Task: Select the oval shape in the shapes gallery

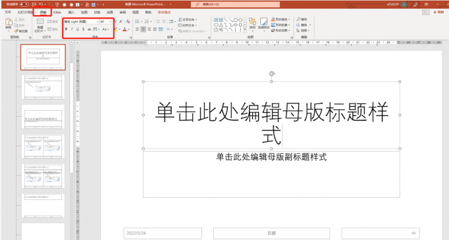Action: [240, 20]
